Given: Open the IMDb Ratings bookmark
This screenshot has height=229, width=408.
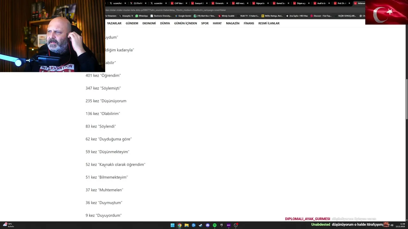Looking at the screenshot, I should point(272,16).
